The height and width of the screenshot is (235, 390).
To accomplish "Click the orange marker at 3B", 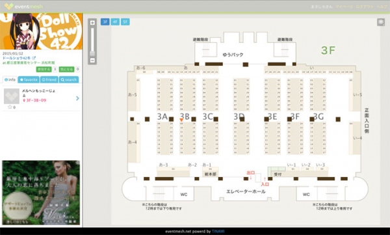I will click(x=181, y=120).
